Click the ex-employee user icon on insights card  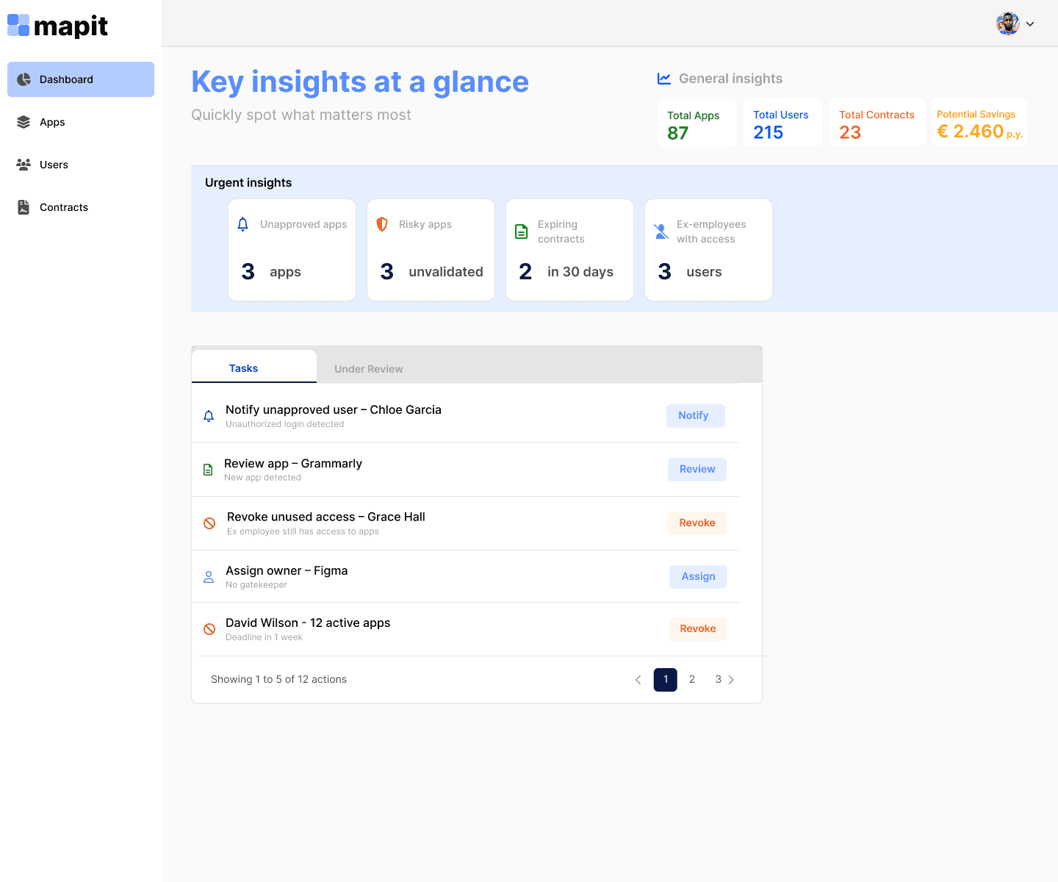661,231
